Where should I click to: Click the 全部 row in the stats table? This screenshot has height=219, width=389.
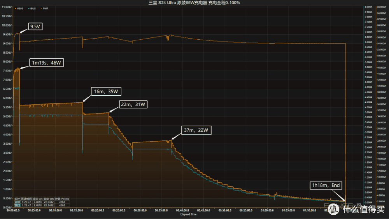[18, 201]
